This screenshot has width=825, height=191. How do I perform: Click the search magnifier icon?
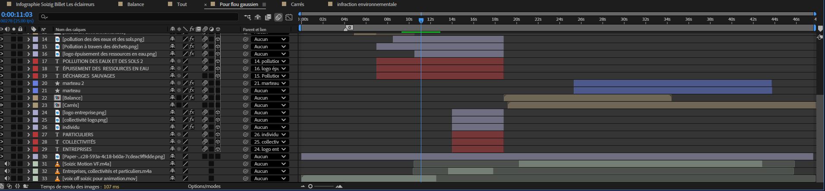coord(44,17)
